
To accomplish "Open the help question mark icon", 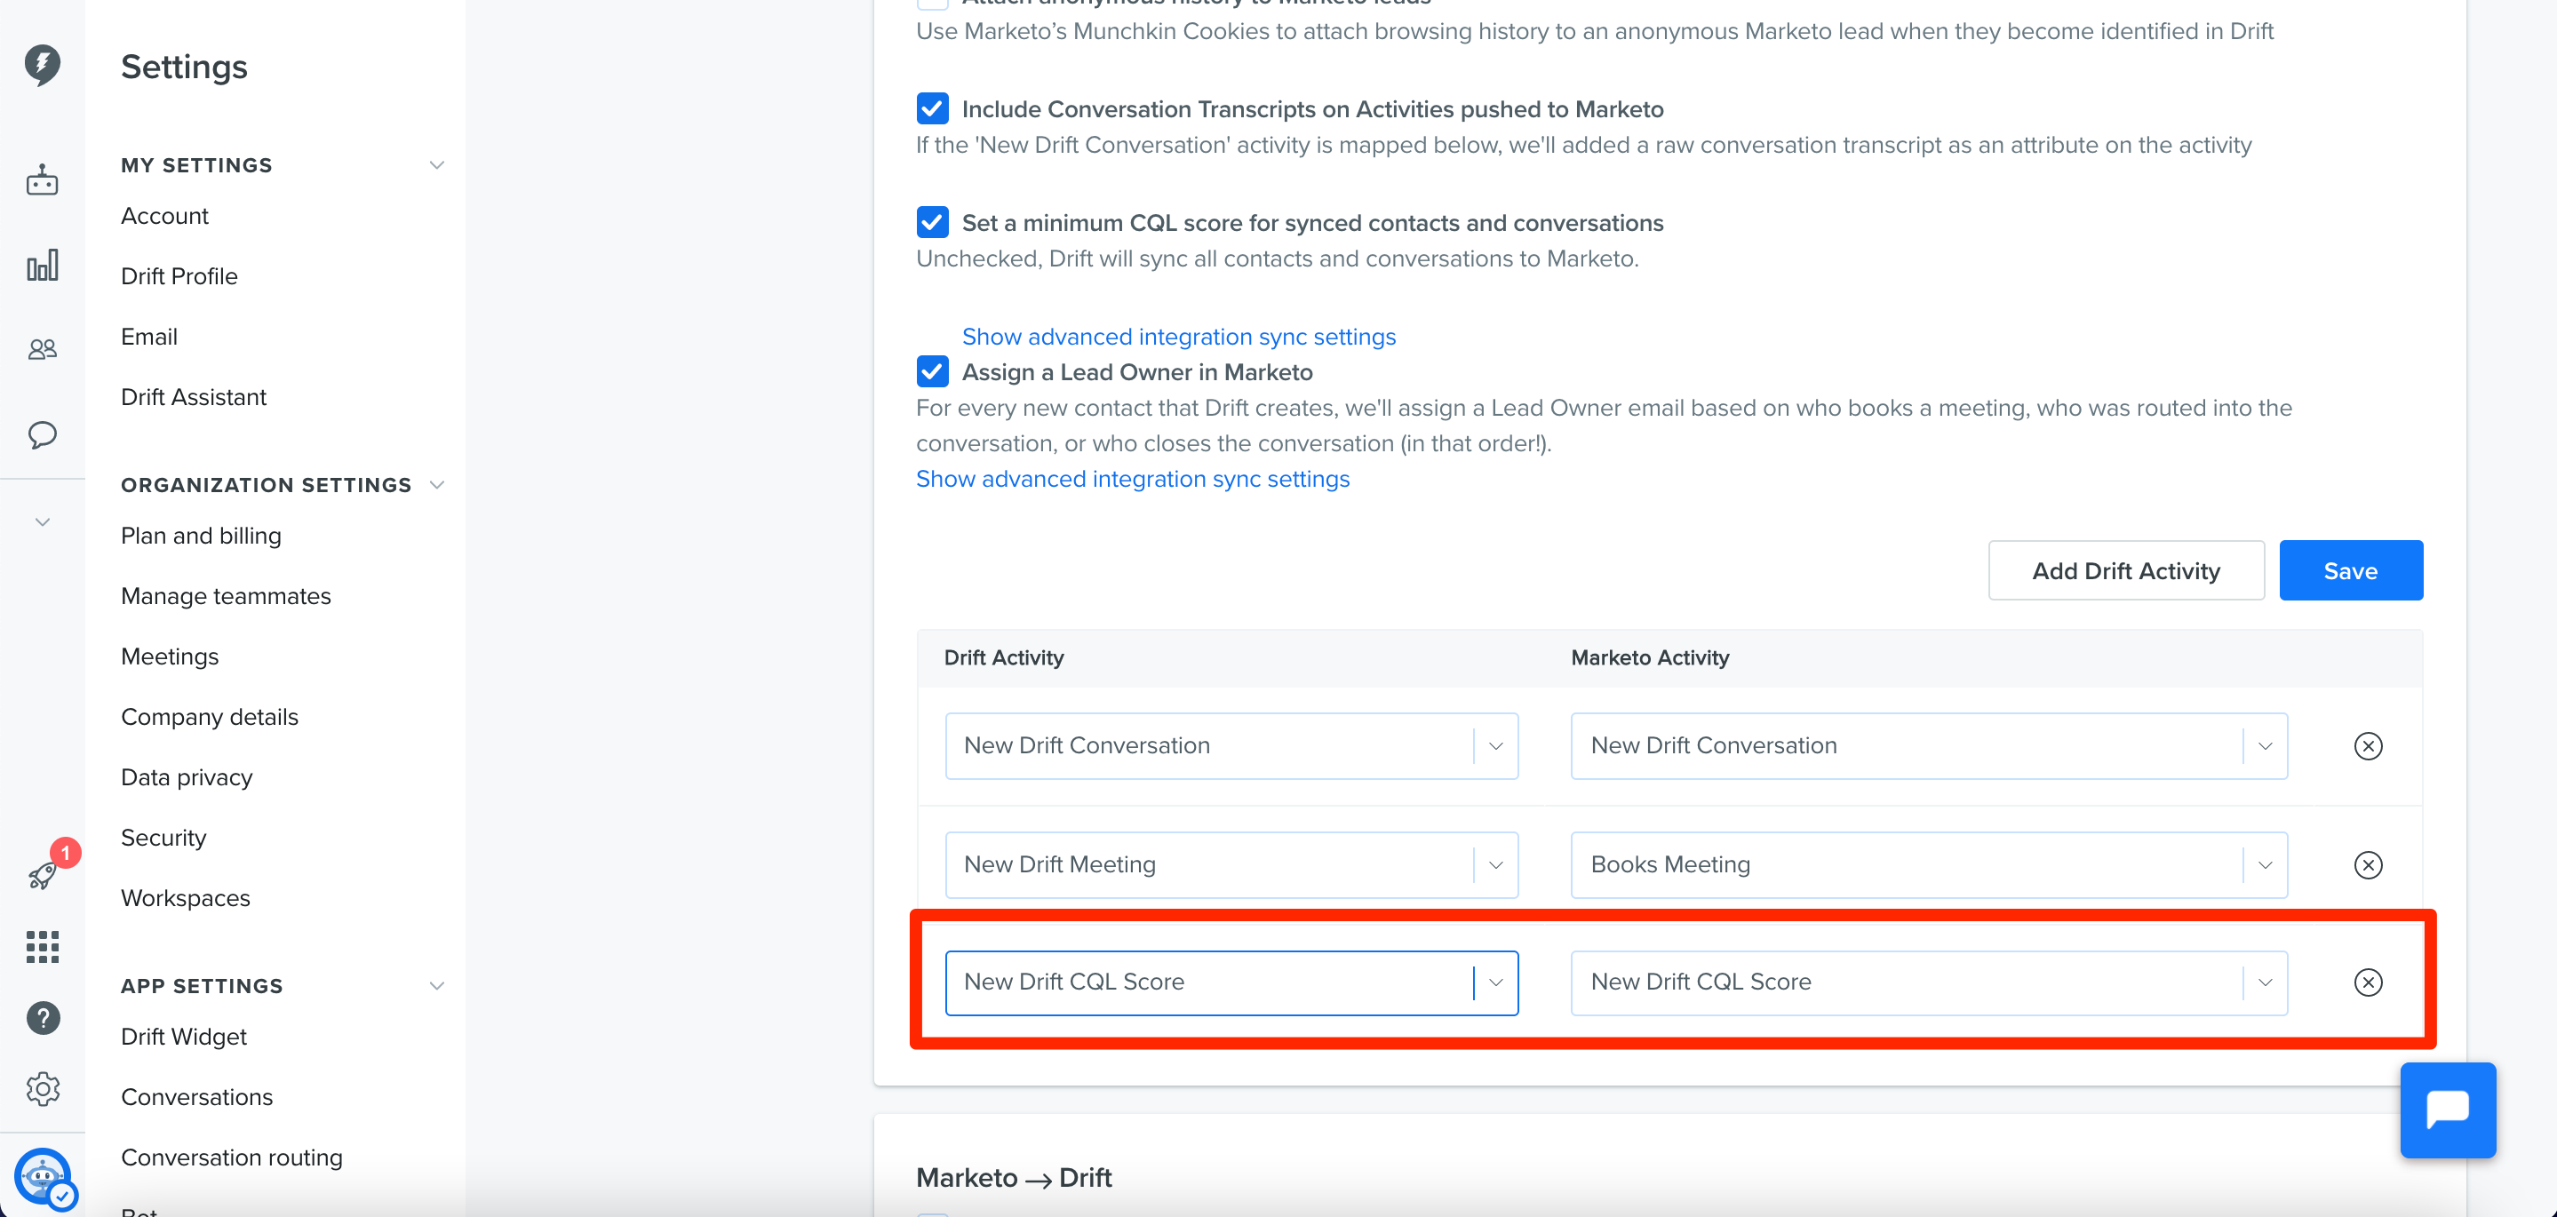I will (43, 1017).
